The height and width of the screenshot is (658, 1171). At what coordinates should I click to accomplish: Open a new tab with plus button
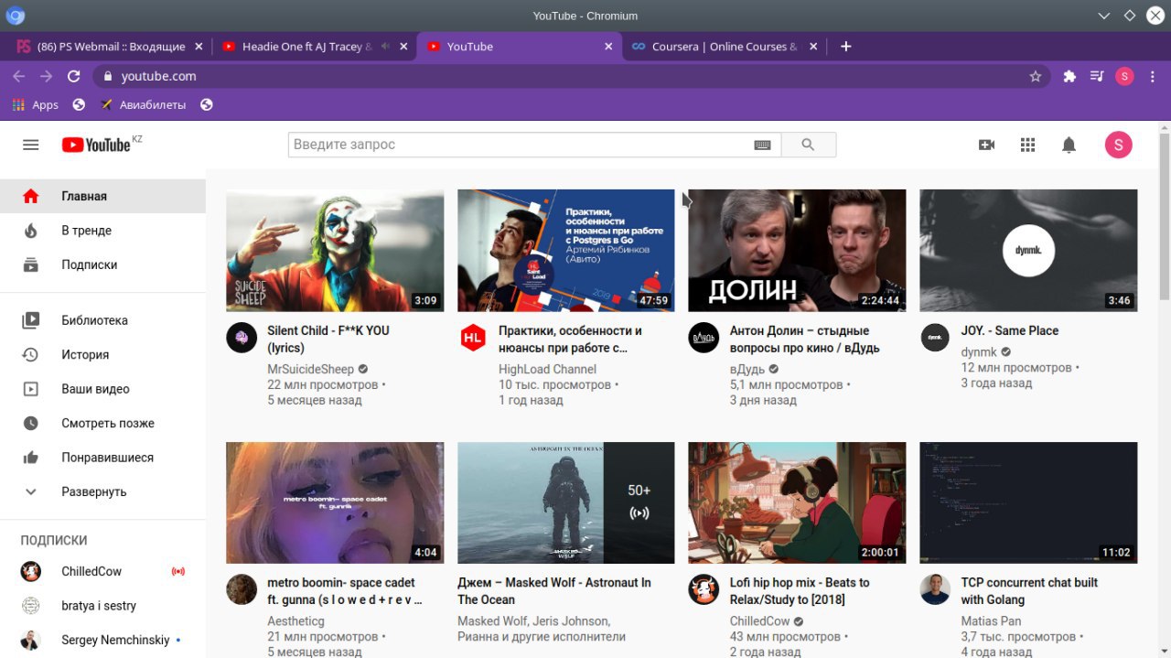click(845, 47)
